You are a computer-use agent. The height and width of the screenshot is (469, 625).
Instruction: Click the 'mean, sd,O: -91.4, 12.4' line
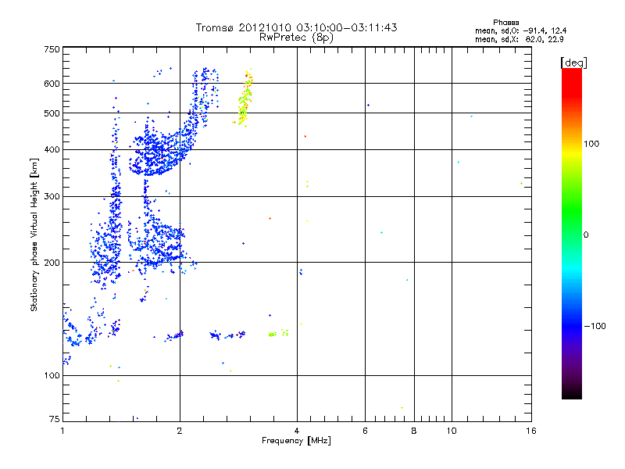click(x=520, y=30)
